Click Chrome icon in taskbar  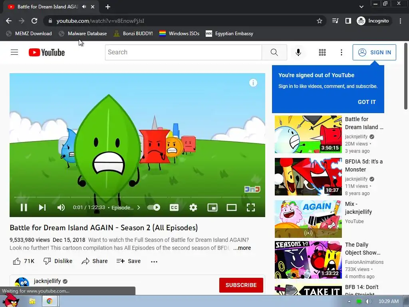coord(49,301)
